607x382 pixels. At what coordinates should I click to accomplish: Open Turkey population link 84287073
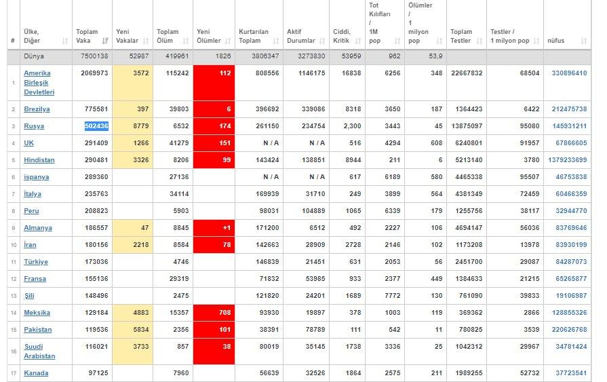click(571, 262)
